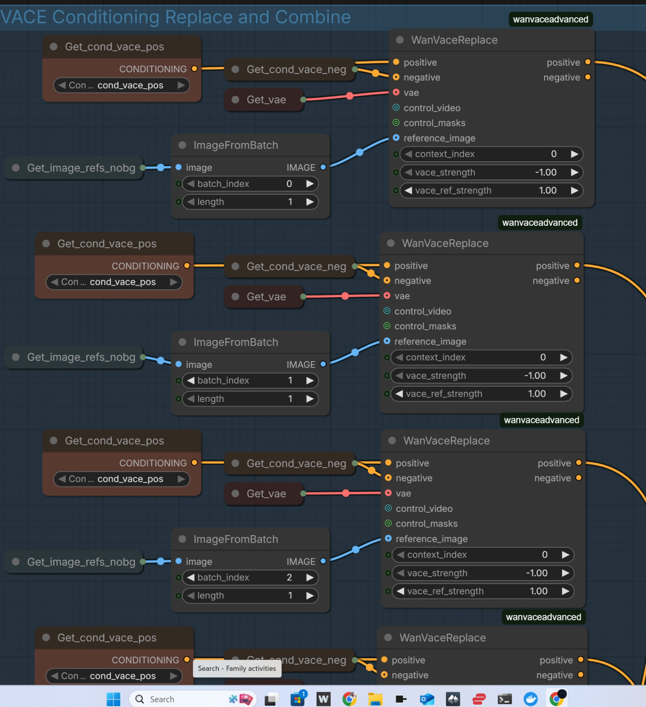
Task: Launch Microsoft Store from the taskbar
Action: point(297,699)
